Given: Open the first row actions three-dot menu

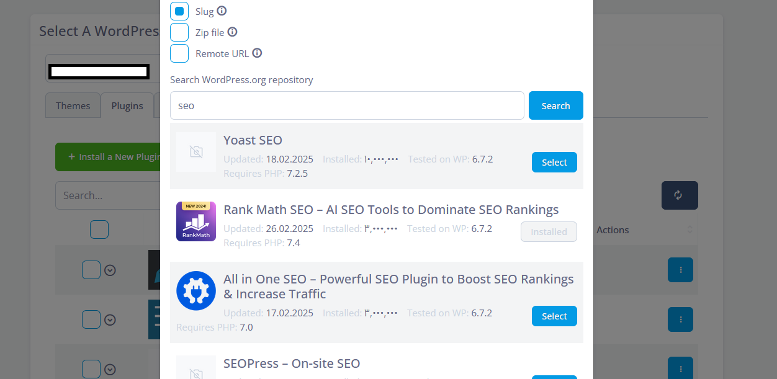Looking at the screenshot, I should (x=680, y=270).
